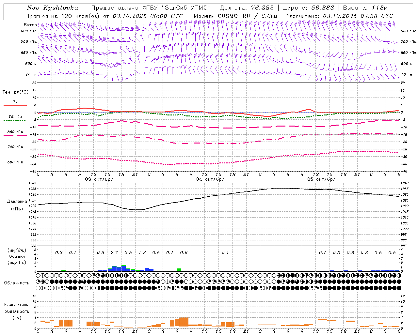
Task: Click the '(км)' unit label under convective cloudiness
Action: [x=17, y=318]
